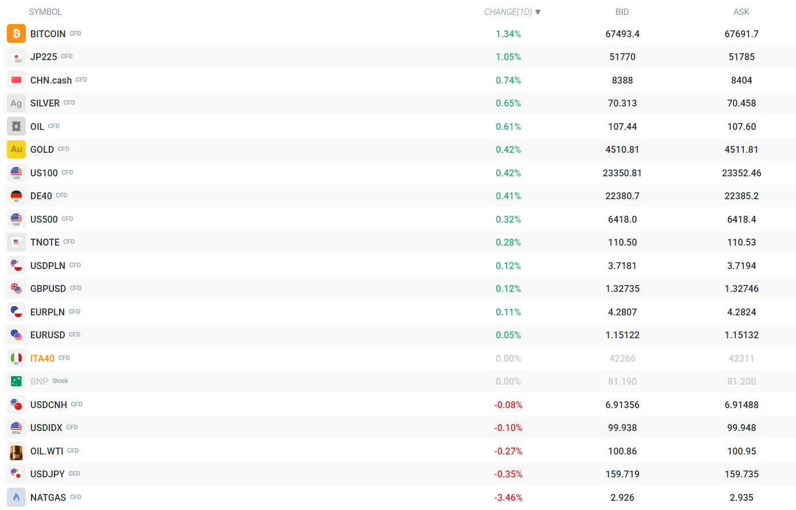Screen dimensions: 796x510
Task: Click the silver Ag icon
Action: tap(16, 103)
